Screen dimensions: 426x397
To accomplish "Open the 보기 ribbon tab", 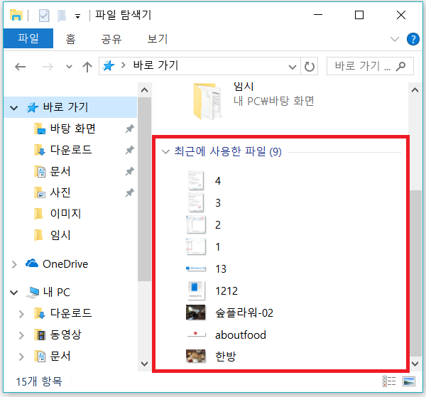I will pos(158,39).
